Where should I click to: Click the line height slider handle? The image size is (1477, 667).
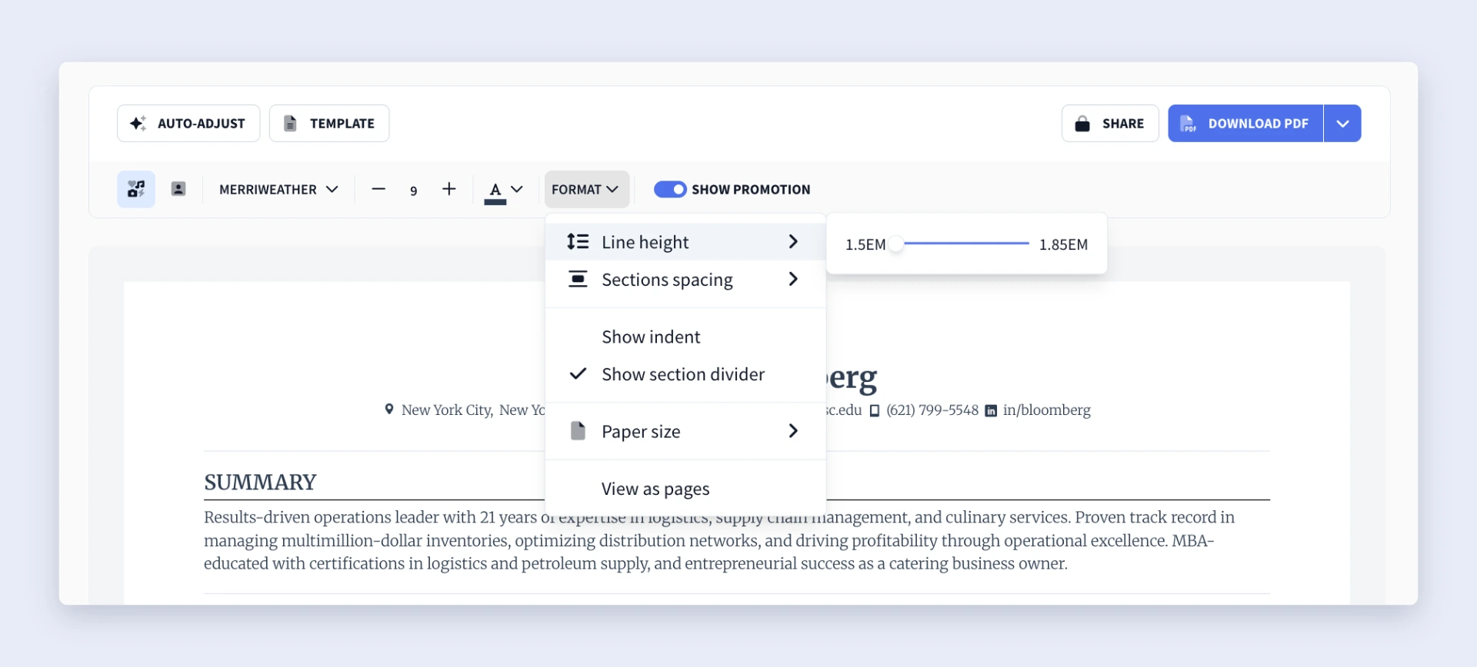(896, 244)
